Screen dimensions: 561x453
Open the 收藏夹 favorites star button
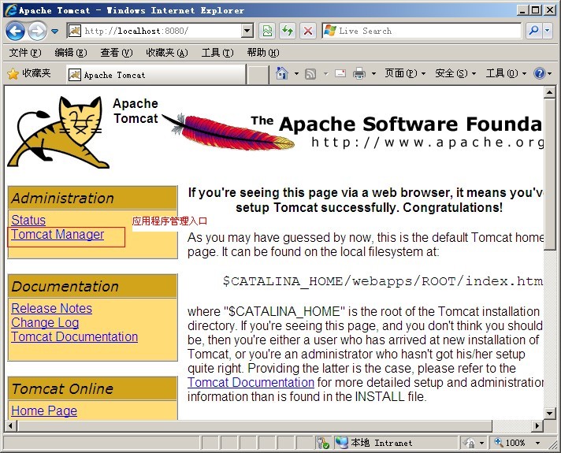[x=29, y=74]
